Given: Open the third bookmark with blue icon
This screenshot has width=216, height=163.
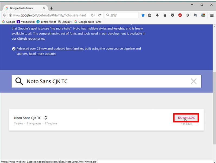Looking at the screenshot, I should click(46, 22).
